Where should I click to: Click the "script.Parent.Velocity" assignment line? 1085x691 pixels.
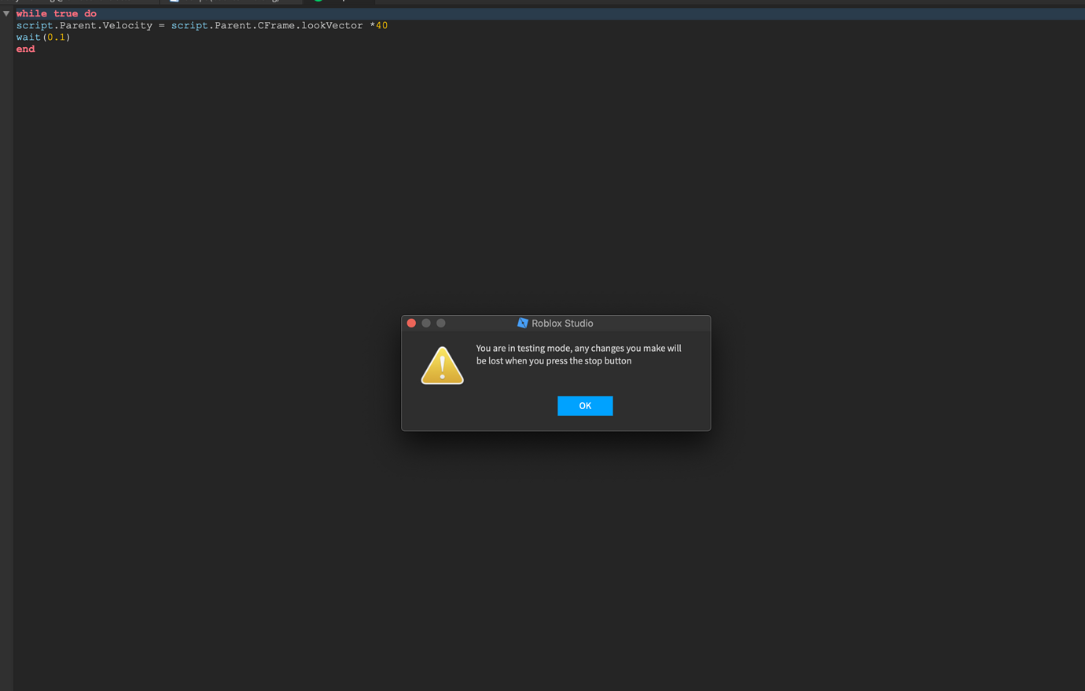point(202,25)
